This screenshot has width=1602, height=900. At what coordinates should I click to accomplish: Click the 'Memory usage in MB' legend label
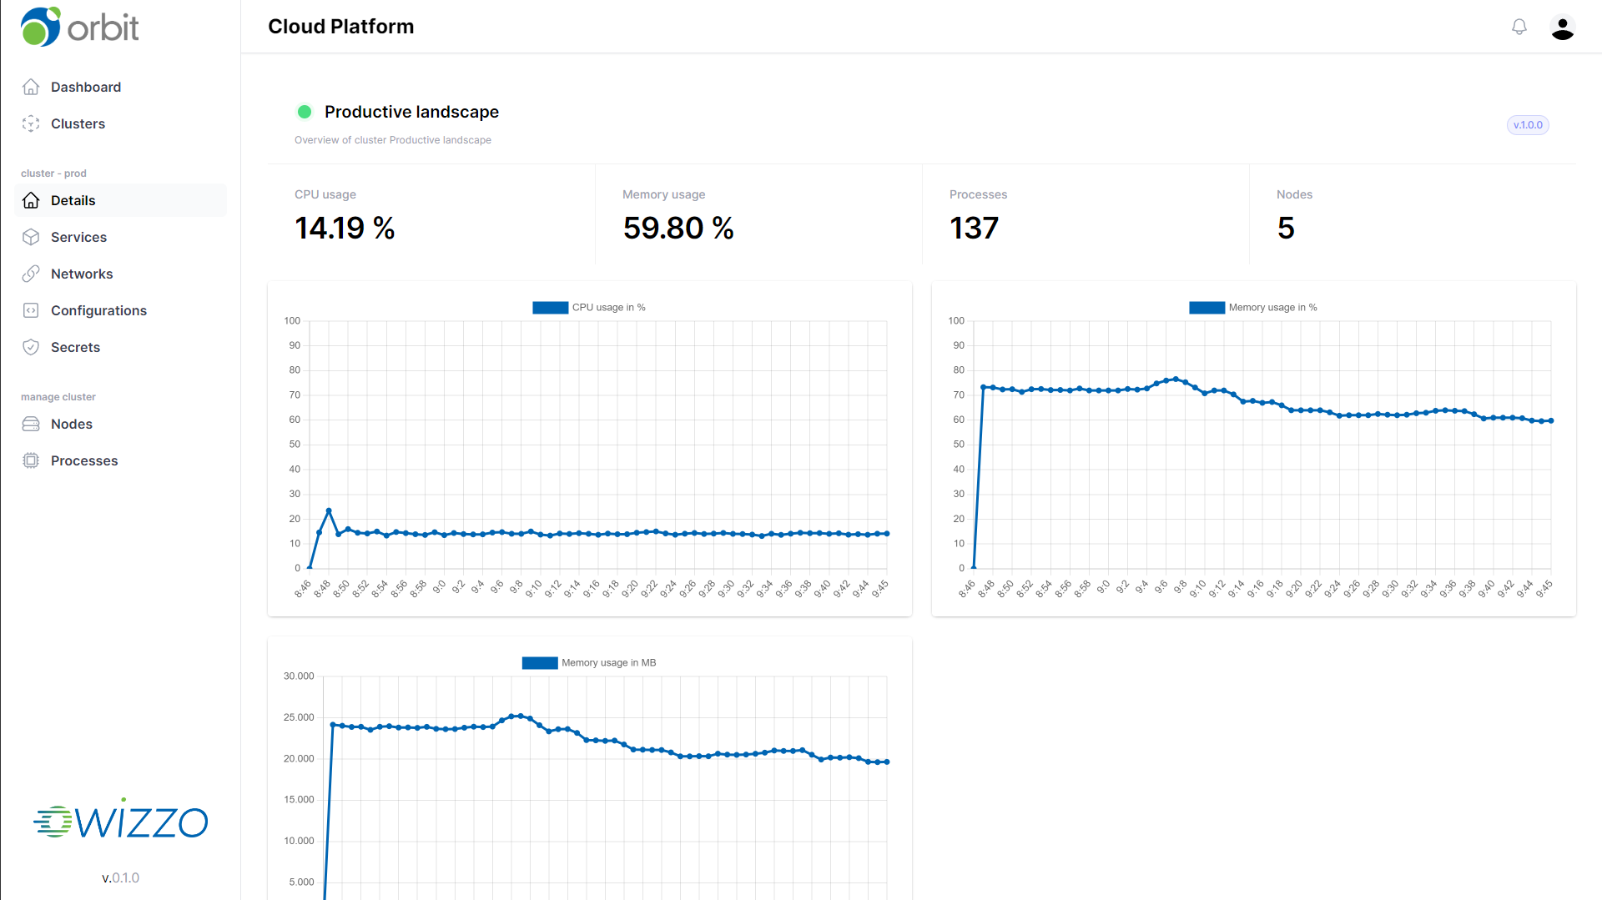click(x=608, y=663)
